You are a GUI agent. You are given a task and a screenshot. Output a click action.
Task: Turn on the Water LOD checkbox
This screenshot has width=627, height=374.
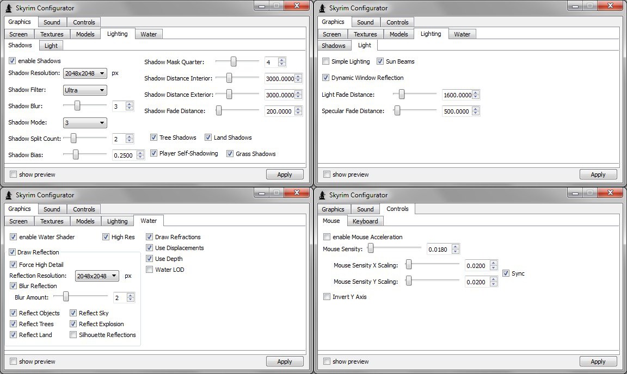150,270
